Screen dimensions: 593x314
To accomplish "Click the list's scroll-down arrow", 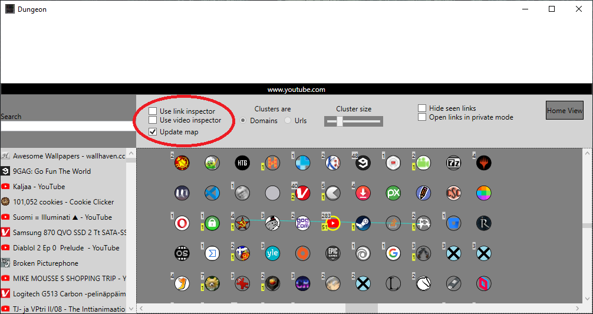I will pos(131,309).
